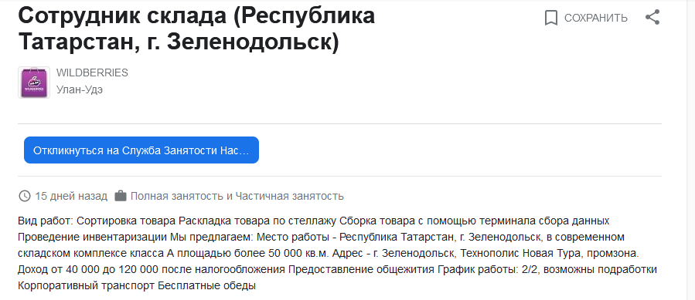The height and width of the screenshot is (300, 695).
Task: Click the clock icon beside posting date
Action: 25,196
